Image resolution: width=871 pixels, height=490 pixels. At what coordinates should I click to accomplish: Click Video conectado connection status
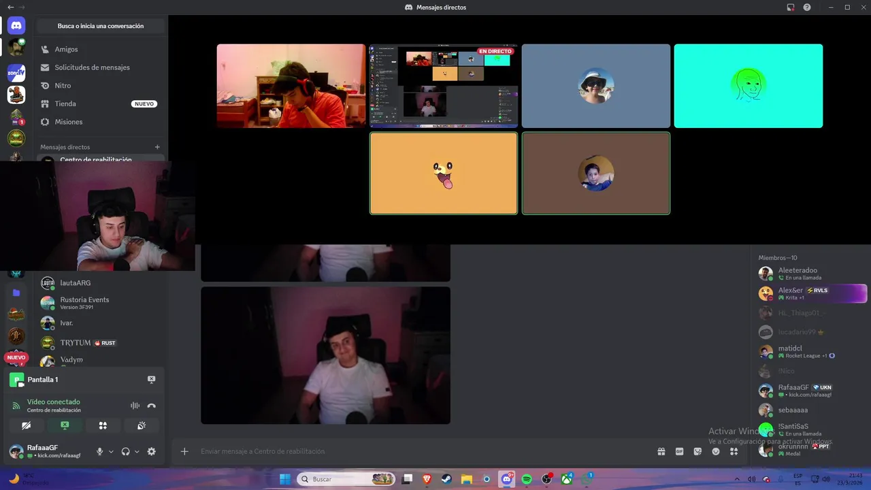click(x=54, y=402)
